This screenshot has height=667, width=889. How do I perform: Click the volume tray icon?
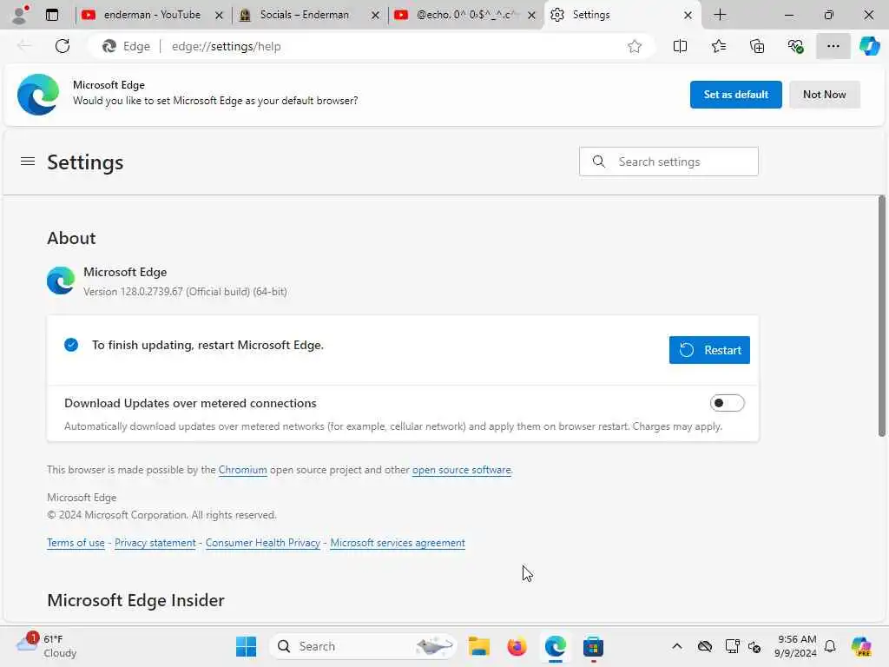click(x=754, y=646)
